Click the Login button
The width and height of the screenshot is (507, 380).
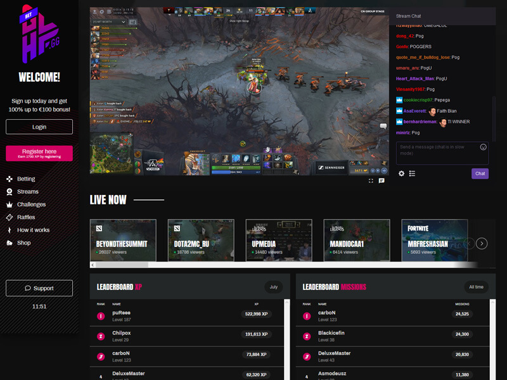tap(39, 127)
